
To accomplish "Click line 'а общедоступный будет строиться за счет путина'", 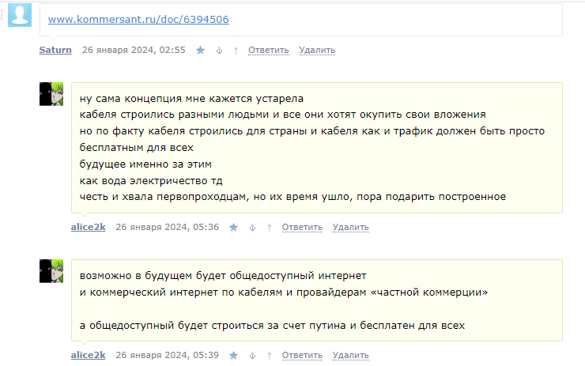I will point(213,326).
